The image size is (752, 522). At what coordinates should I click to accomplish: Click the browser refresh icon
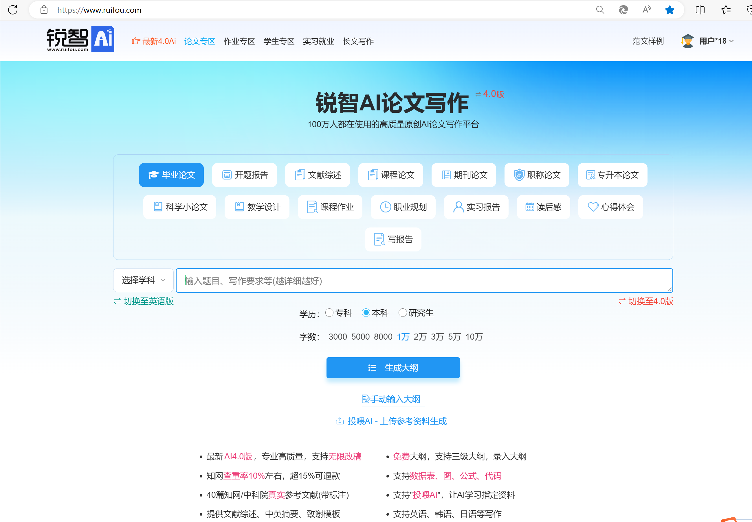pyautogui.click(x=13, y=10)
